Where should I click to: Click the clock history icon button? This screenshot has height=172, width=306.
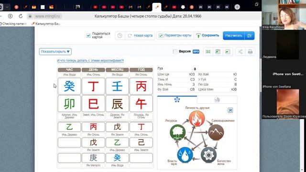coord(120,35)
